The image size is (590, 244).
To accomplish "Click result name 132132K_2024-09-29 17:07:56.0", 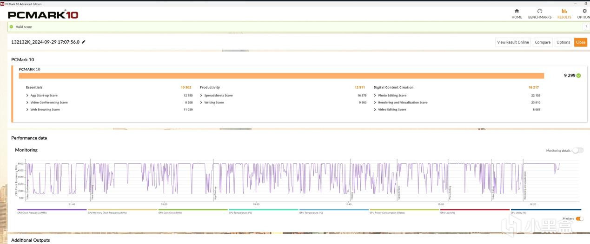I will 45,42.
